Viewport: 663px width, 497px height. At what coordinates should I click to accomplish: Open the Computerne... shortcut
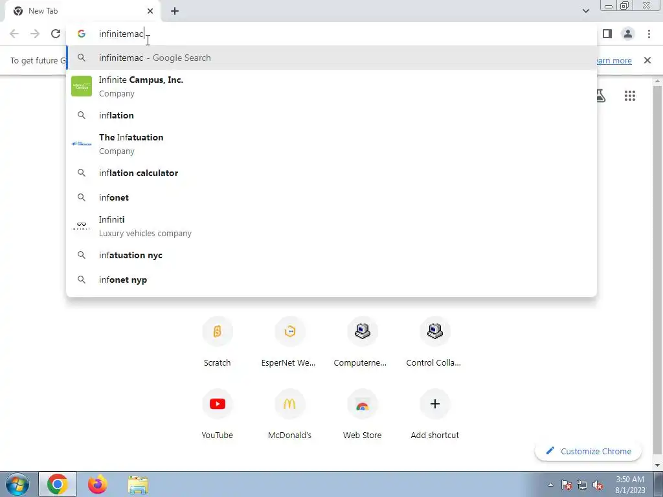tap(363, 343)
